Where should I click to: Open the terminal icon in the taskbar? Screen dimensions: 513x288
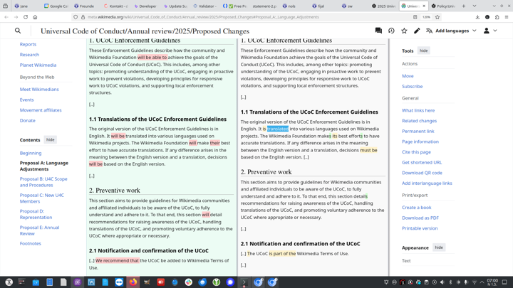[244, 282]
